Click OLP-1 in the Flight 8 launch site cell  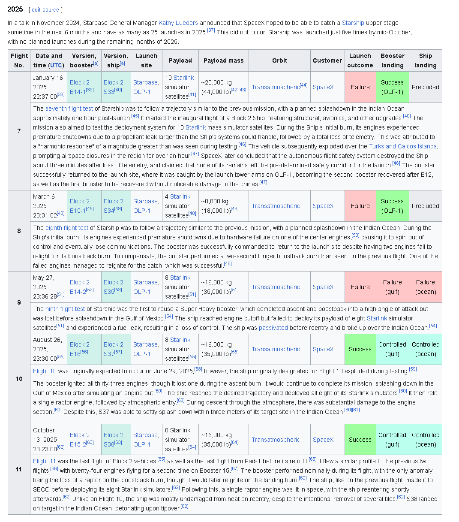click(142, 211)
